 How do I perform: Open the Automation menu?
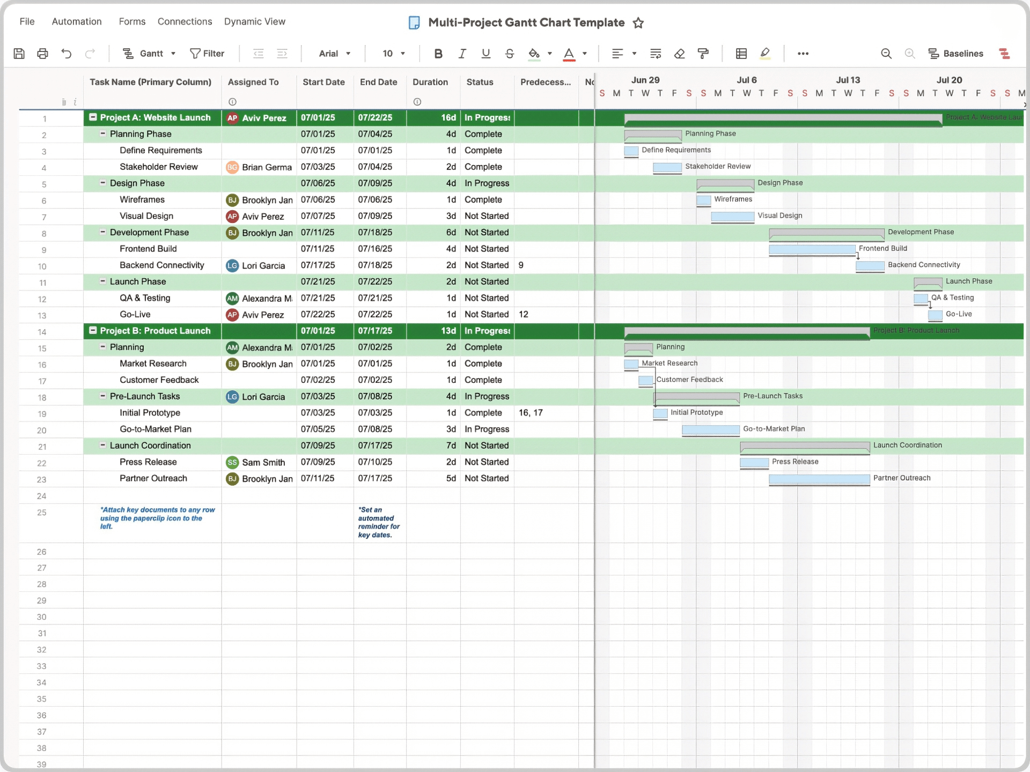76,21
